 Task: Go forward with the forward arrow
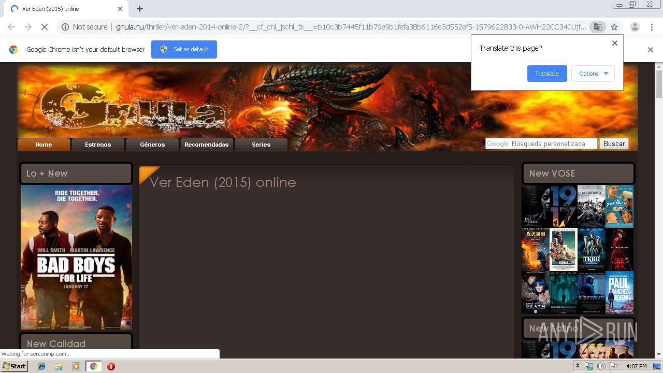(x=28, y=27)
